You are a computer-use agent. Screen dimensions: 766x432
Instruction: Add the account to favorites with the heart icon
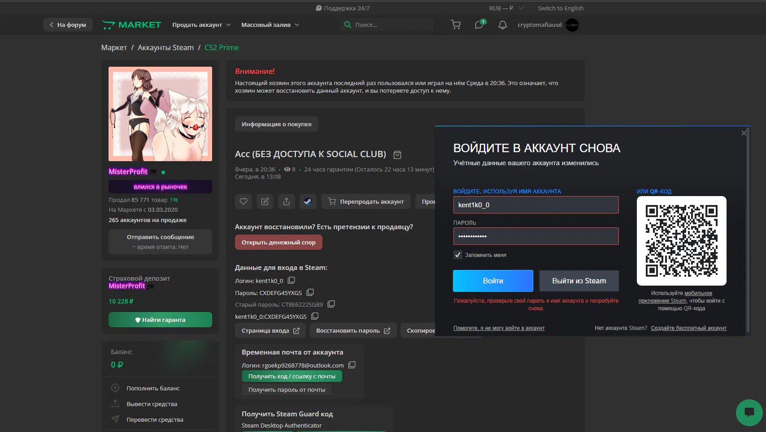point(244,201)
